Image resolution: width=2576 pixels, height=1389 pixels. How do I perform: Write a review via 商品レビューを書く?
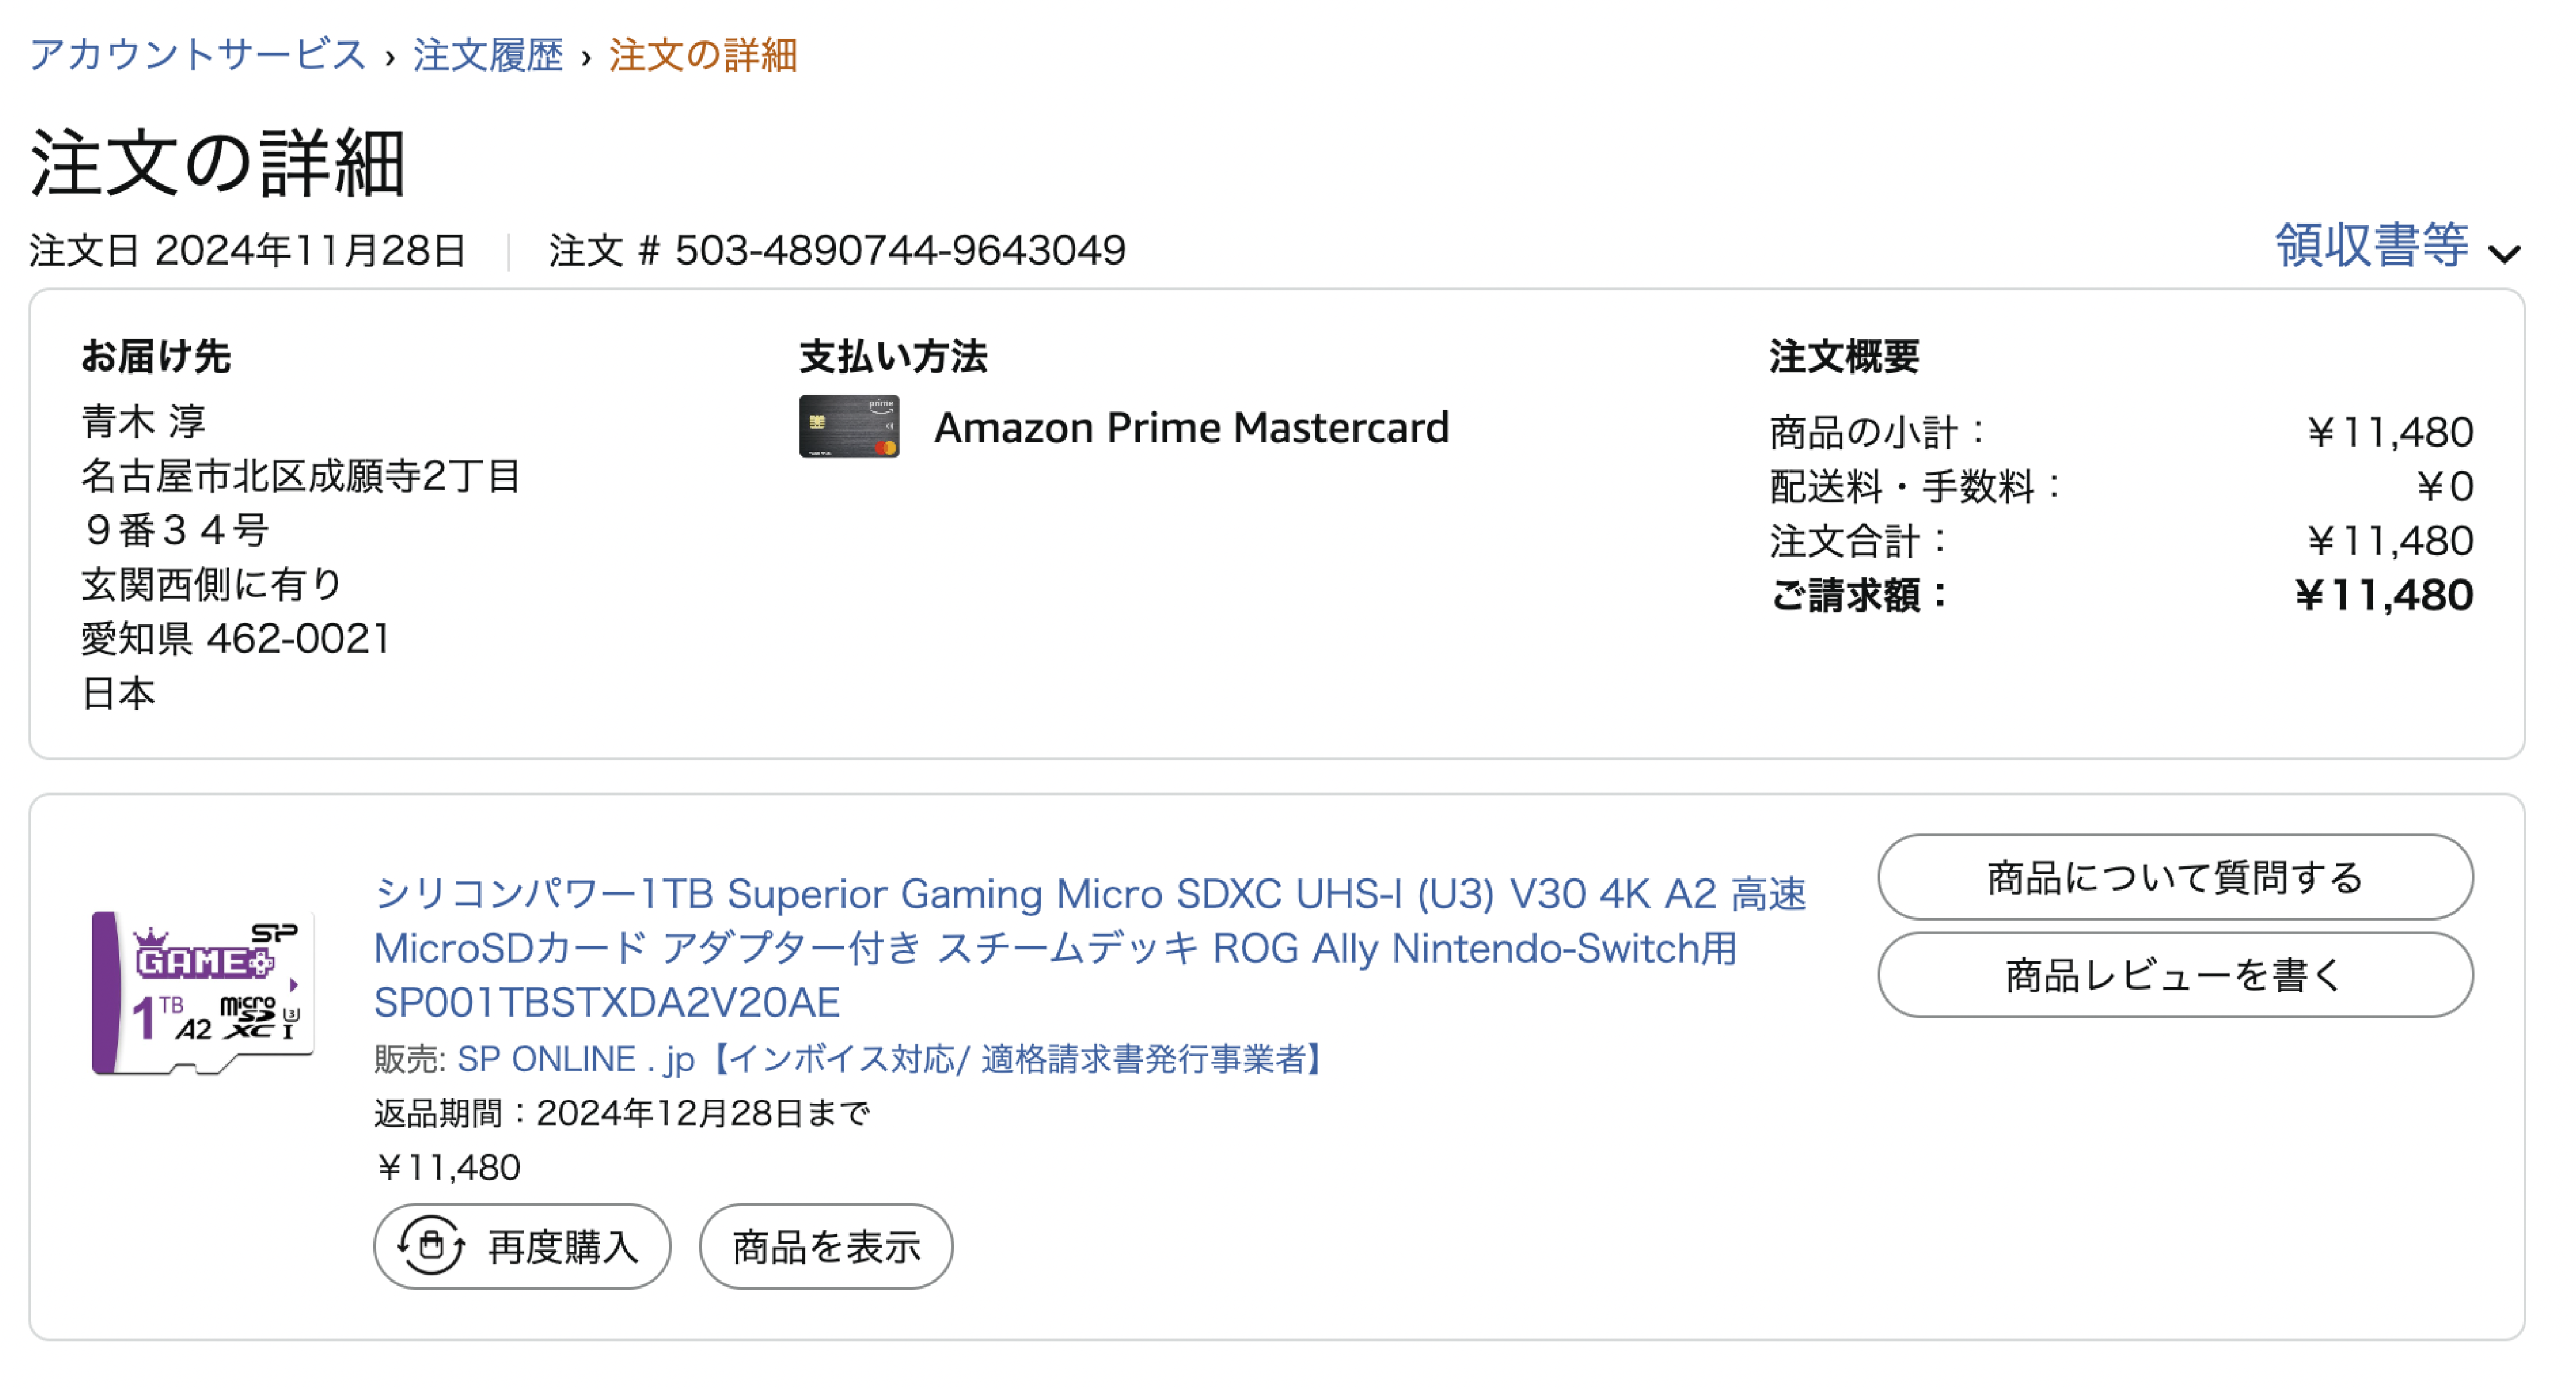(x=2174, y=975)
